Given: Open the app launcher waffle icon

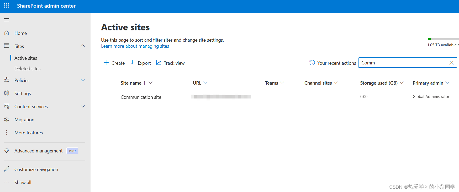Looking at the screenshot, I should click(7, 5).
